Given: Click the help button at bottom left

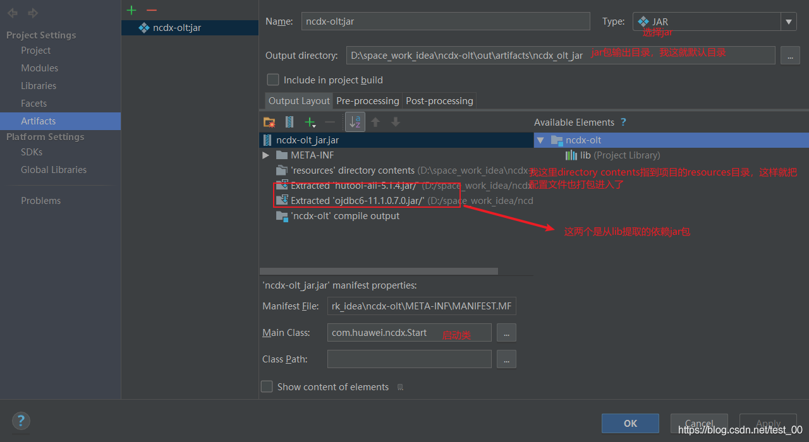Looking at the screenshot, I should point(21,421).
